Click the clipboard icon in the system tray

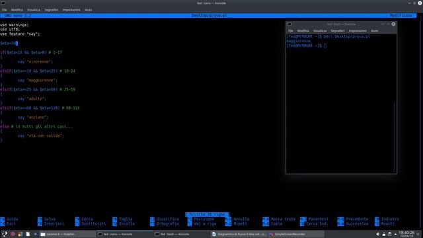[x=389, y=234]
